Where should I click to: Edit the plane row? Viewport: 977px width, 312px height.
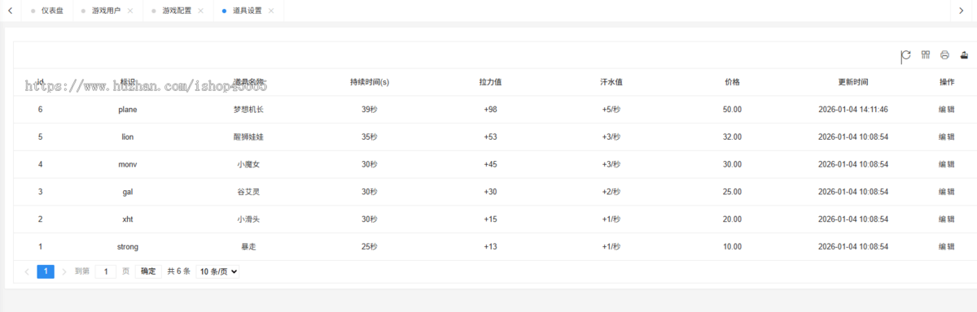tap(947, 110)
